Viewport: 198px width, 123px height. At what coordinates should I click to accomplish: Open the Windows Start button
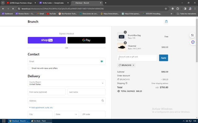point(4,121)
